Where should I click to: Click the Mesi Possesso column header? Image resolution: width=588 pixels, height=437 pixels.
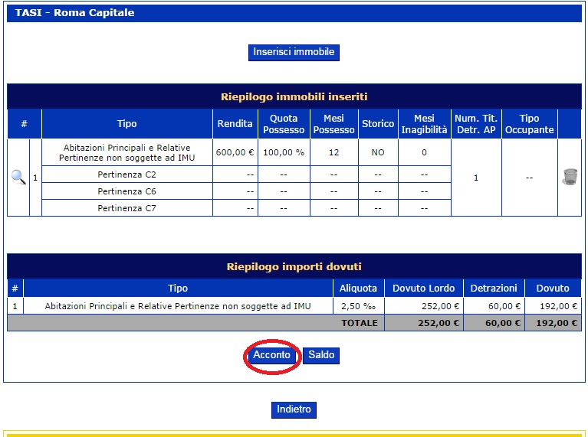click(x=333, y=124)
